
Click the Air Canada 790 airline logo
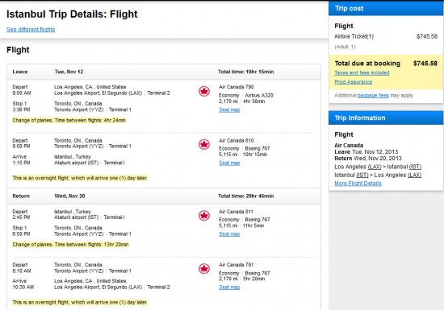point(204,92)
